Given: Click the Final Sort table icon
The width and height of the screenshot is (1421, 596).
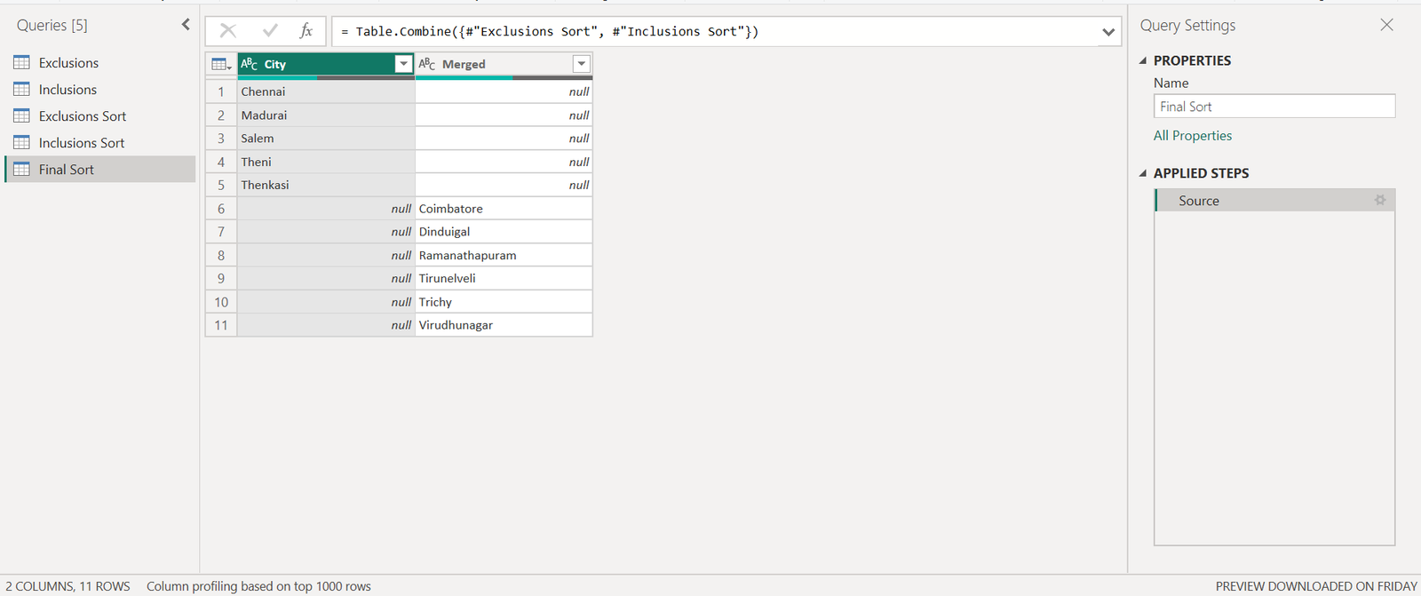Looking at the screenshot, I should pos(22,170).
